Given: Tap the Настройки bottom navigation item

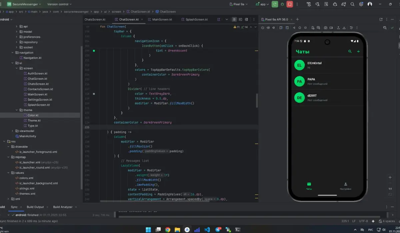Looking at the screenshot, I should (345, 186).
